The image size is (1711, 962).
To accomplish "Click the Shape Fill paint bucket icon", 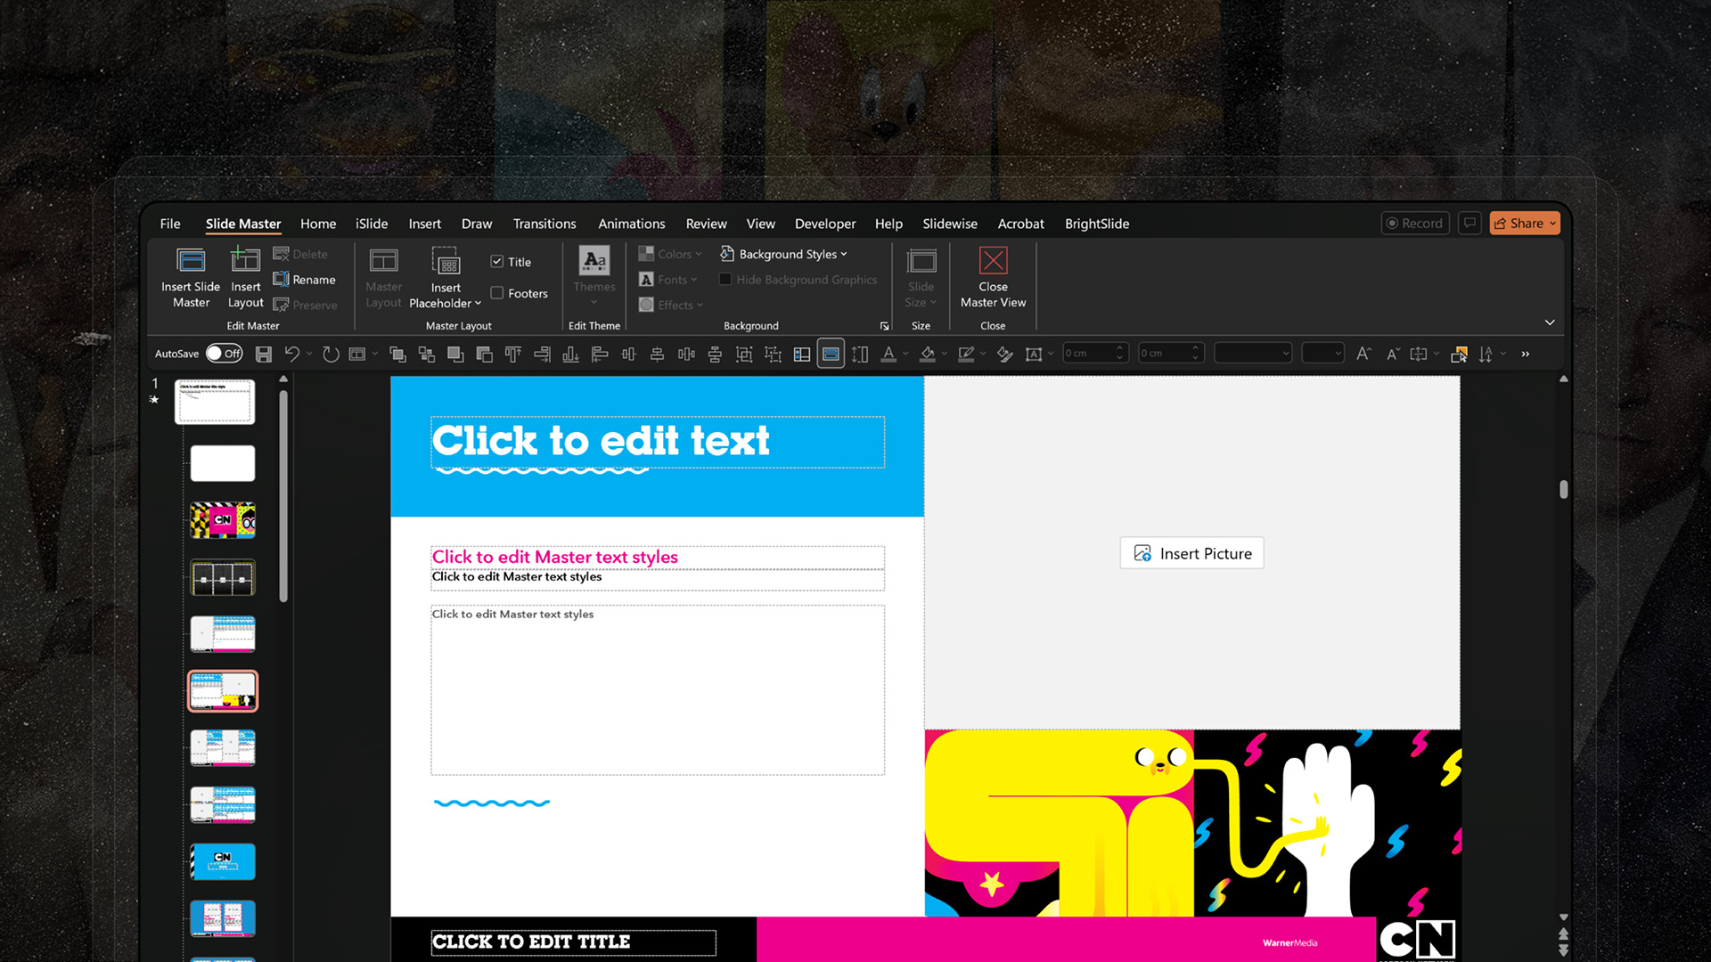I will pos(928,354).
